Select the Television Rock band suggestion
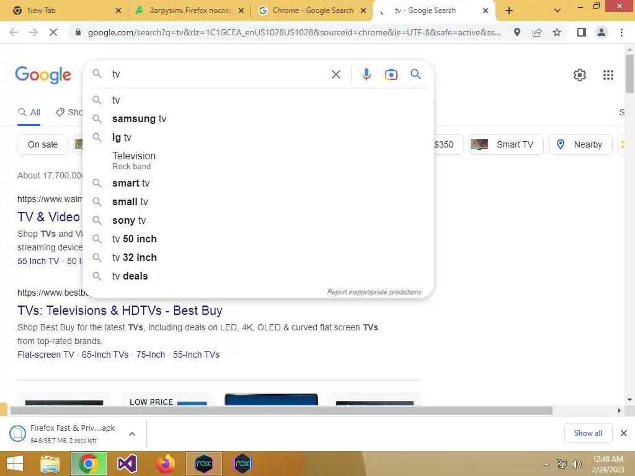 tap(258, 161)
